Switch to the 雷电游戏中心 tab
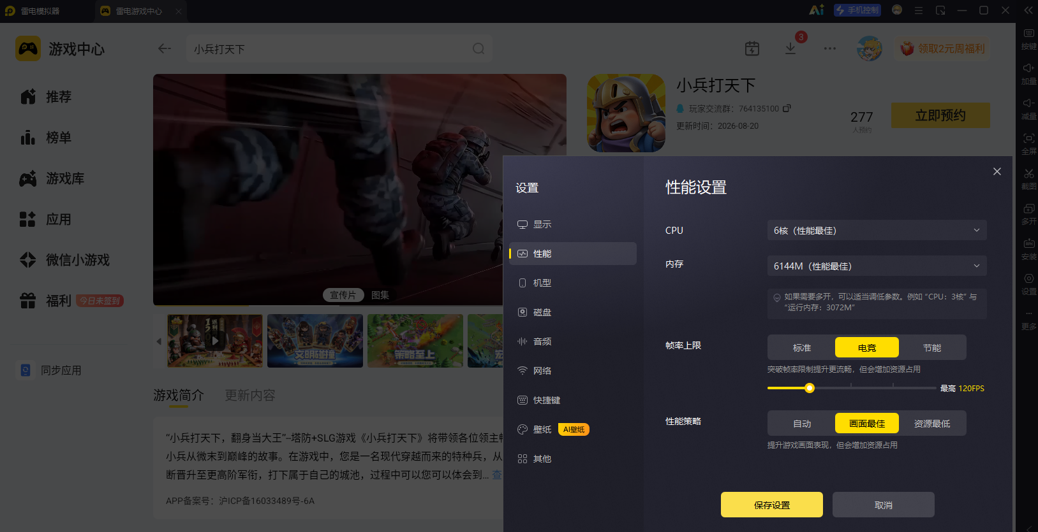This screenshot has height=532, width=1038. (x=140, y=11)
